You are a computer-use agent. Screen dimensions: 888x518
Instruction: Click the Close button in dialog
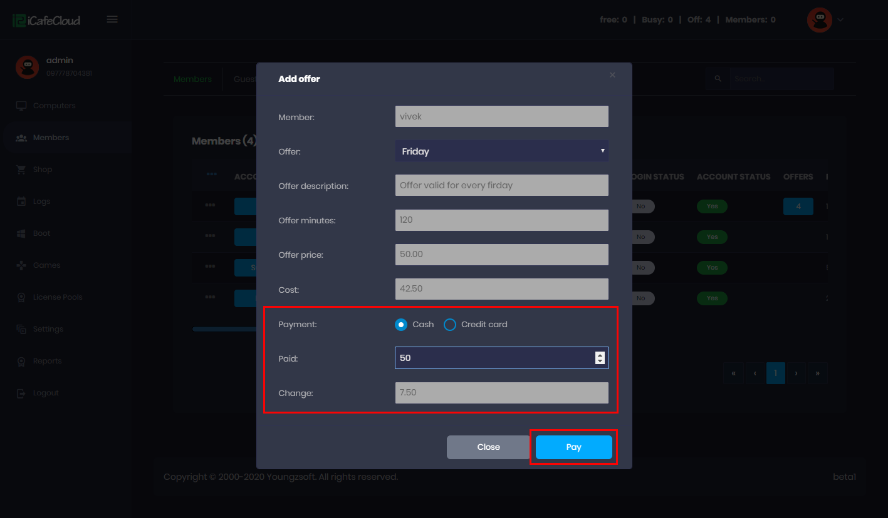[x=488, y=447]
